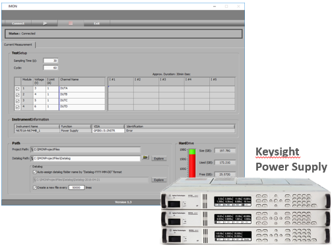The height and width of the screenshot is (247, 334).
Task: Click the Explore button under Auto-assign option
Action: [x=159, y=180]
